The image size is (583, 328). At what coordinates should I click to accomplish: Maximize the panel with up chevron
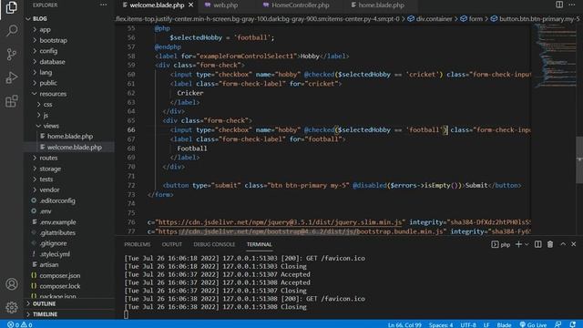coord(563,244)
